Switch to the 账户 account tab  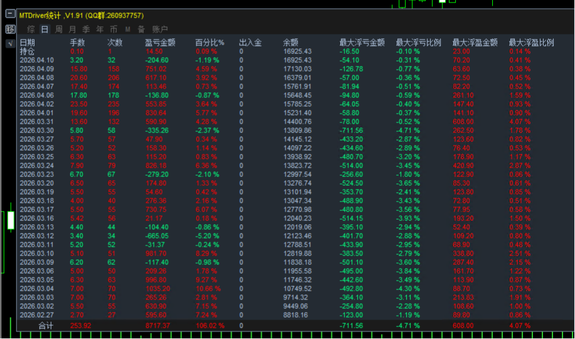pos(160,30)
